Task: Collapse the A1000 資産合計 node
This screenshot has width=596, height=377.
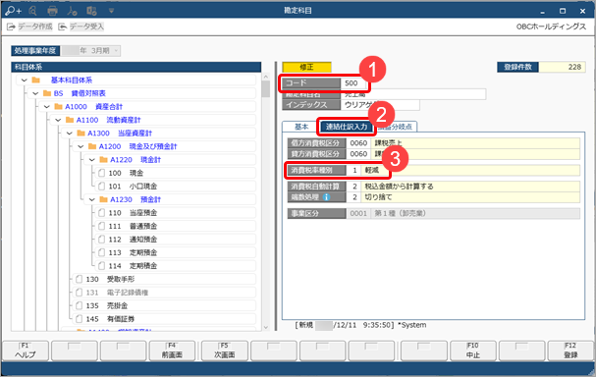Action: [47, 107]
